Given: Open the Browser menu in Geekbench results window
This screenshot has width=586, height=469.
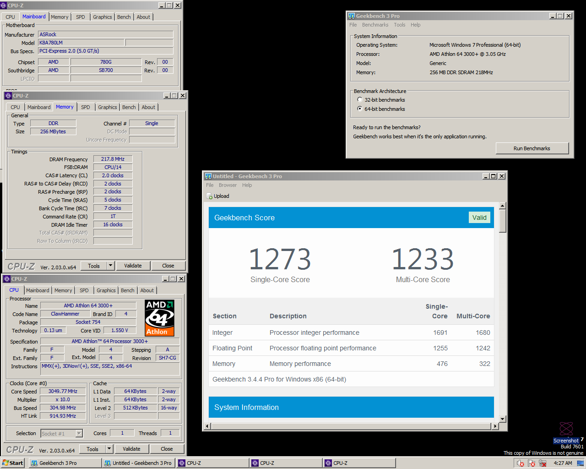Looking at the screenshot, I should click(228, 185).
